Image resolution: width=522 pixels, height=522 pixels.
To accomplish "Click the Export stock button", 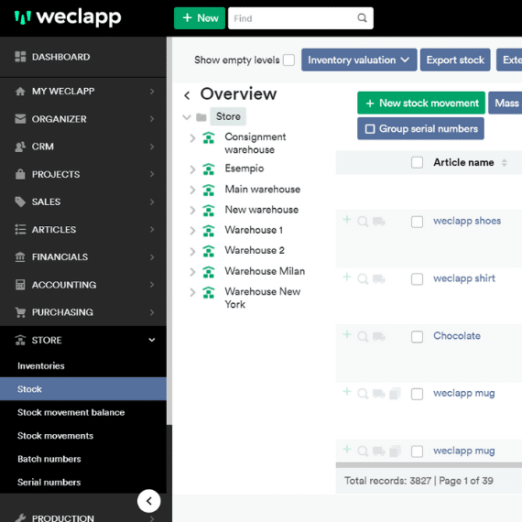I will (455, 60).
